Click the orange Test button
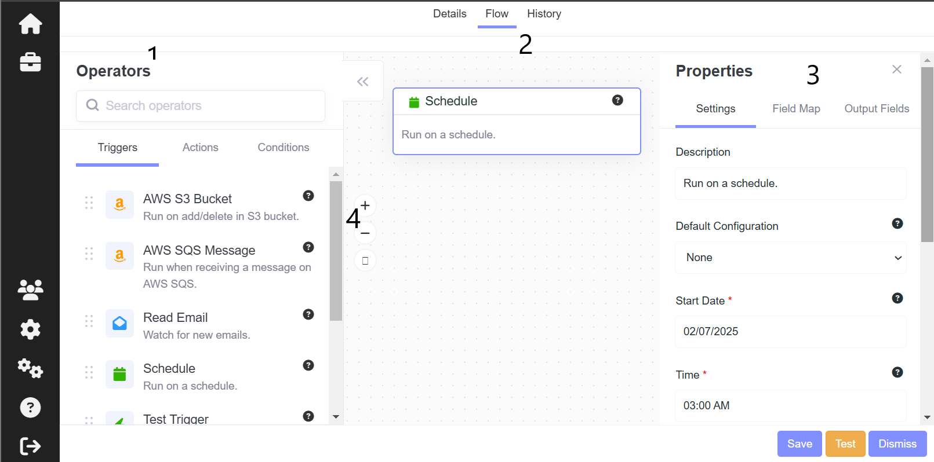This screenshot has height=462, width=934. click(845, 444)
